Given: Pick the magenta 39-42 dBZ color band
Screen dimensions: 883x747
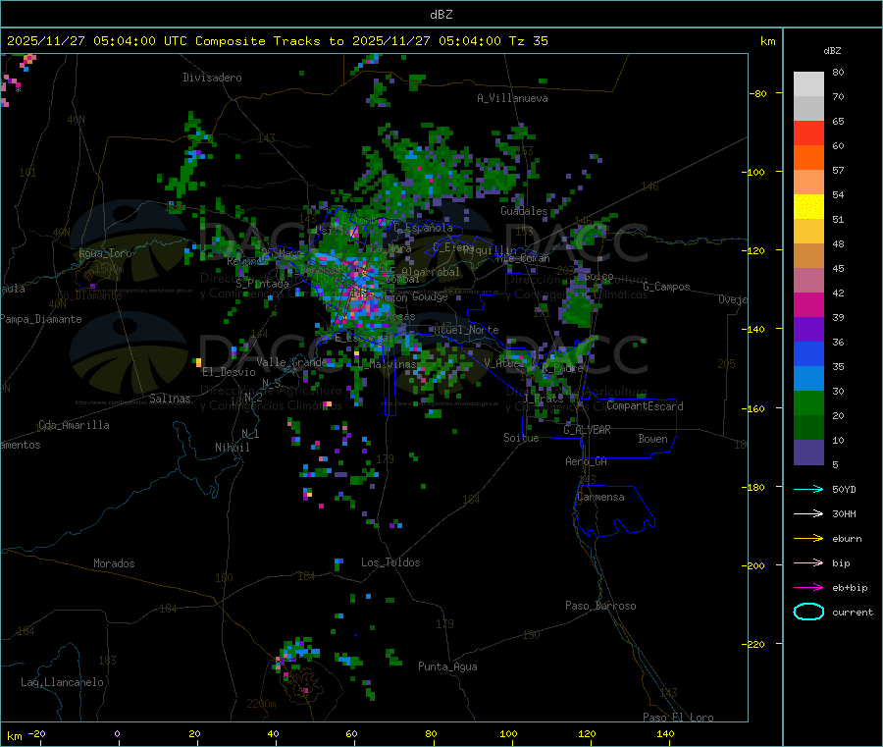Looking at the screenshot, I should 808,304.
